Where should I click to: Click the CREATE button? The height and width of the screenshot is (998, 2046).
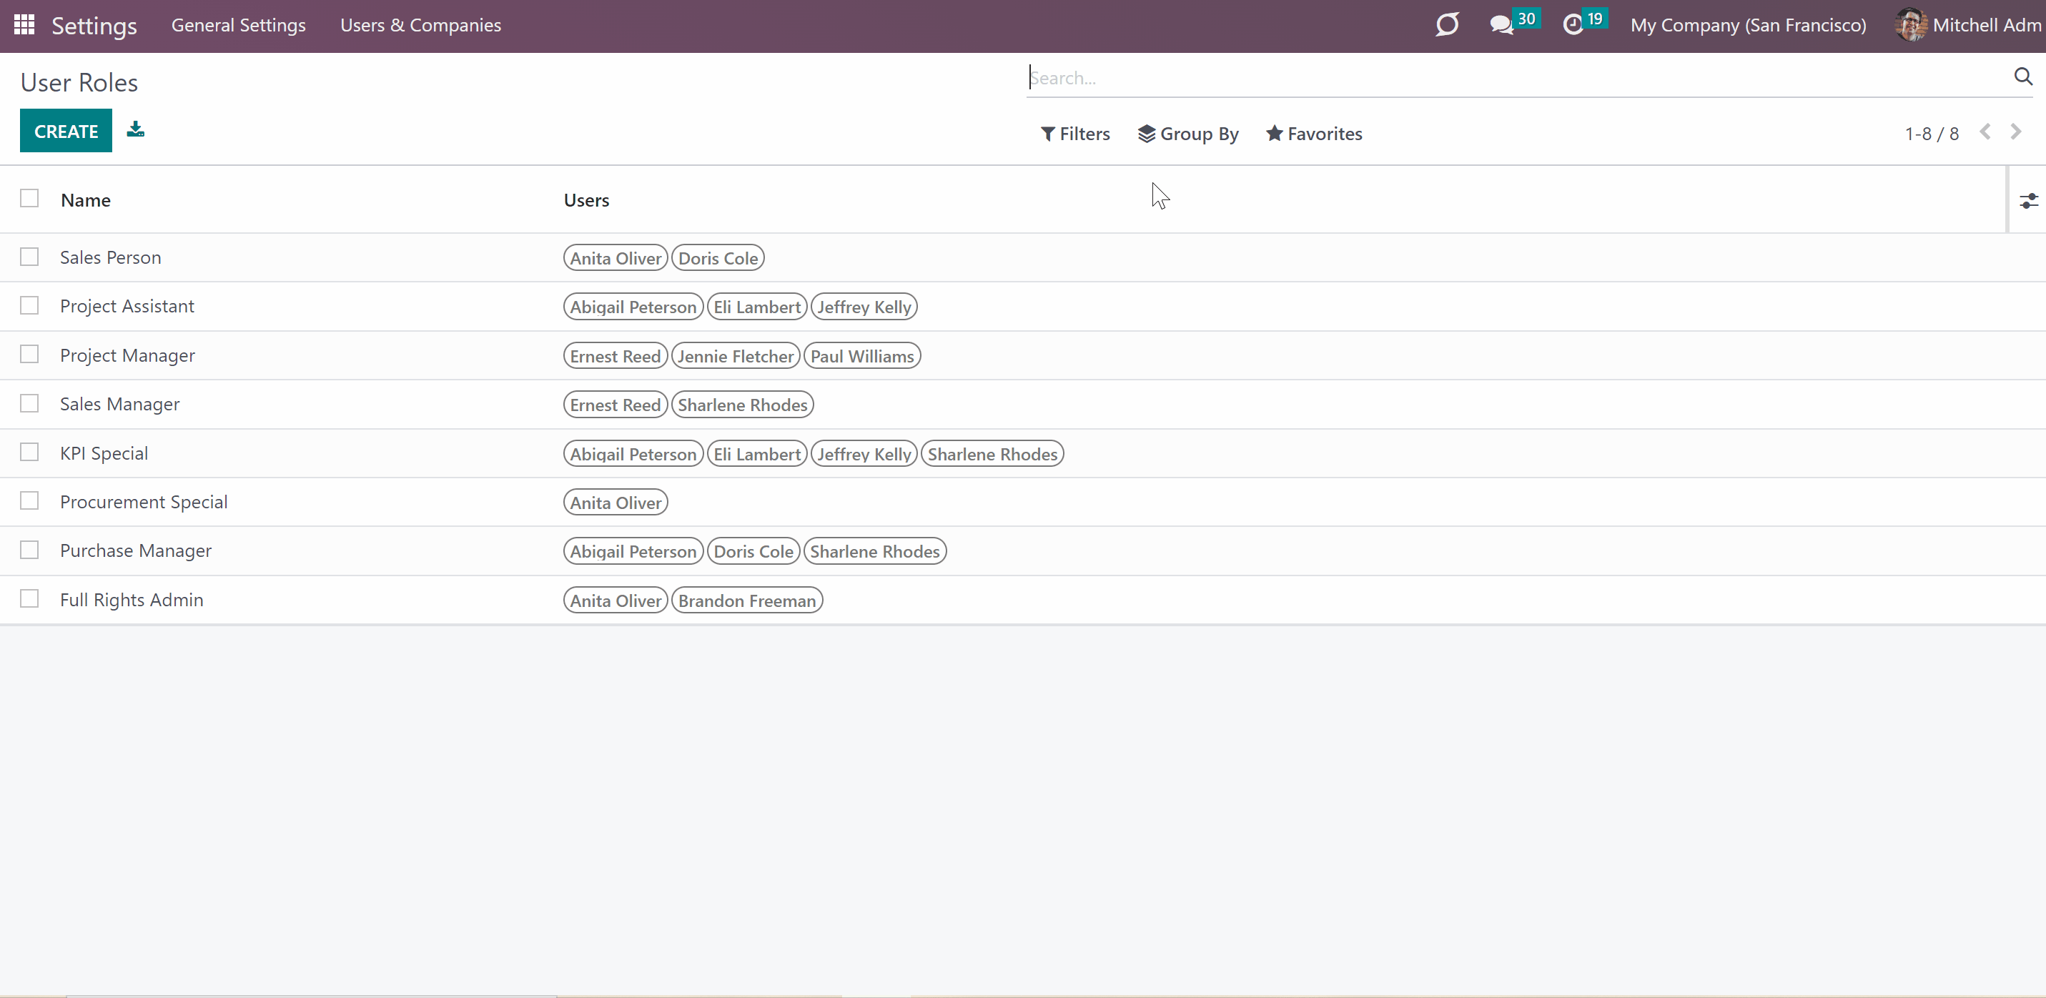(66, 131)
